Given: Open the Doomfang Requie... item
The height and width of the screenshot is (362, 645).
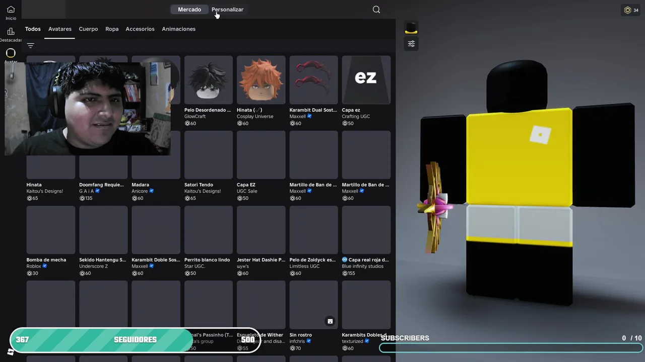Looking at the screenshot, I should (103, 166).
